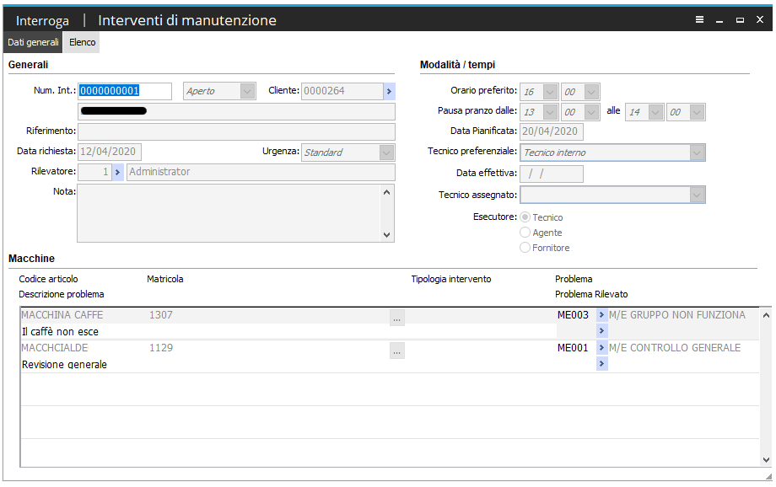
Task: Open Pausa pranzo end minutes dropdown
Action: point(697,112)
